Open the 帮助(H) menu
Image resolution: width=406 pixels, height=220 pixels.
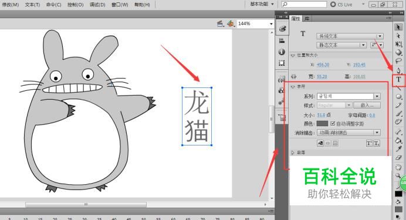point(142,5)
